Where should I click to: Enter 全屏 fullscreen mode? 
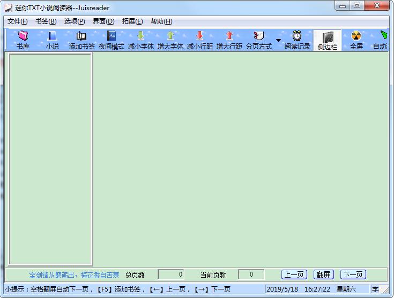point(356,40)
